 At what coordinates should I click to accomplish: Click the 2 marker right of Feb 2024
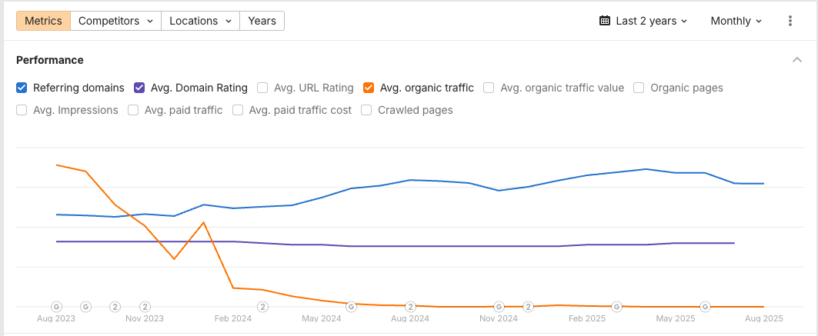tap(263, 306)
